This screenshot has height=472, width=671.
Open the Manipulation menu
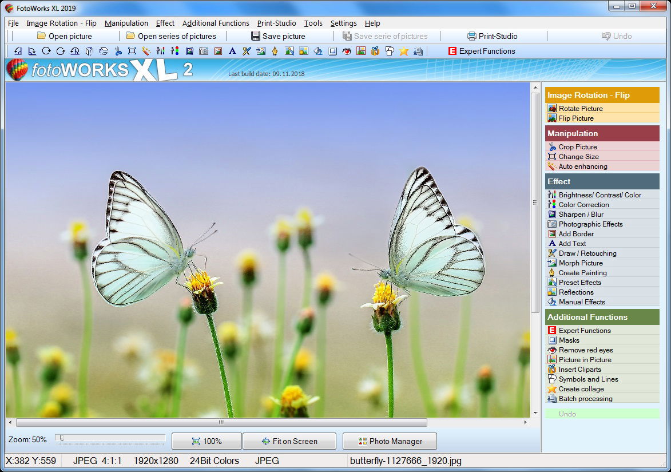pos(126,23)
